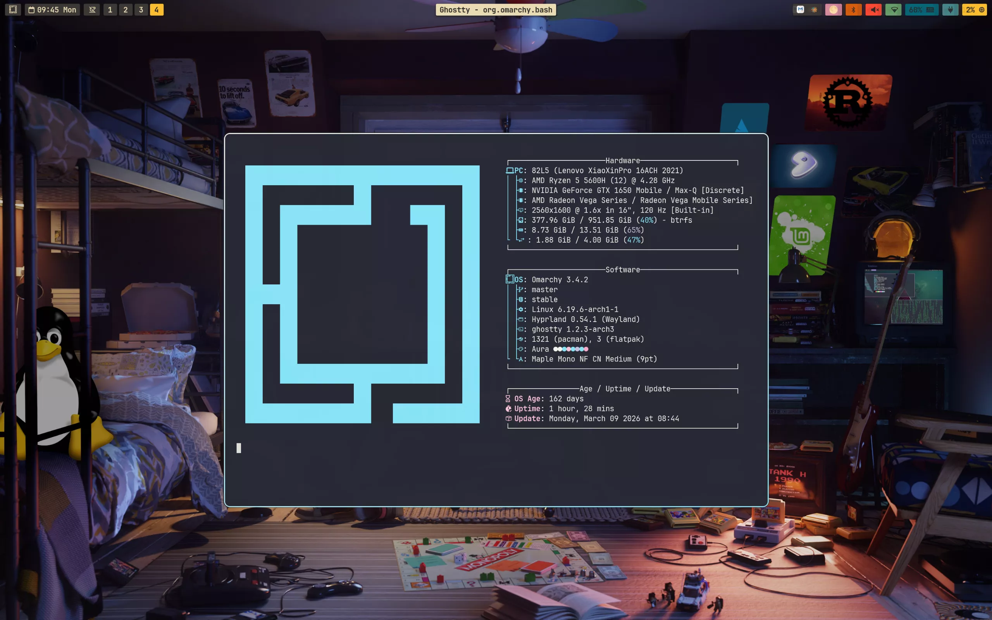Open the Mailspring tray icon
The width and height of the screenshot is (992, 620).
[x=800, y=9]
